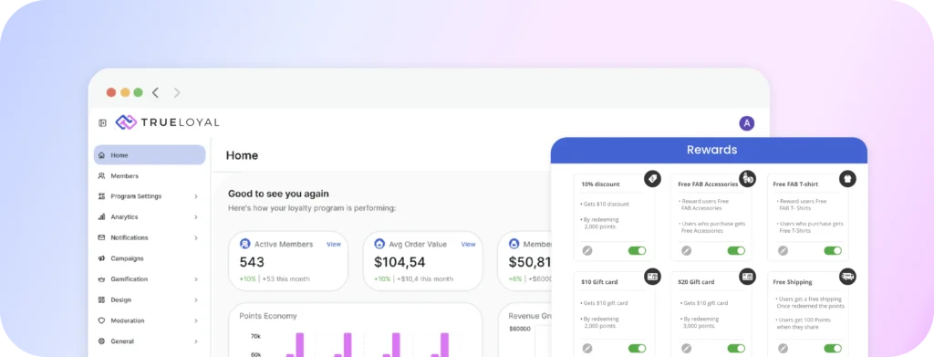
Task: Click the $20 Gift card badge icon
Action: 748,276
